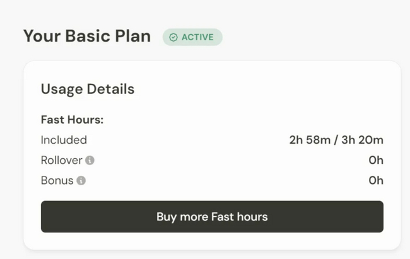
Task: Click the Fast Hours label
Action: coord(72,119)
